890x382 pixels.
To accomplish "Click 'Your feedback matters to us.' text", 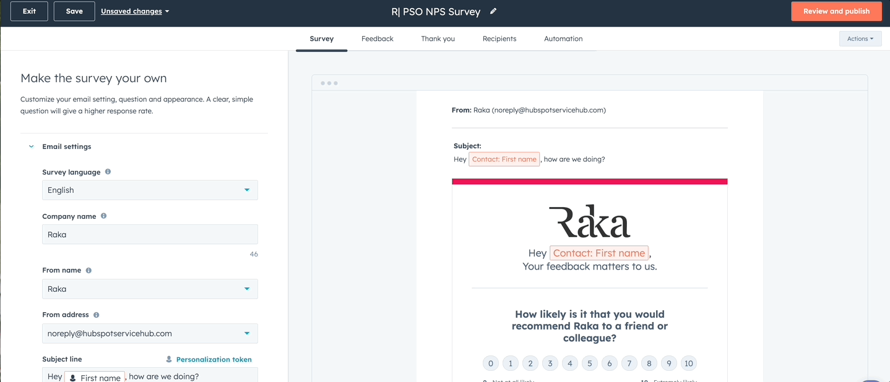I will (x=590, y=266).
